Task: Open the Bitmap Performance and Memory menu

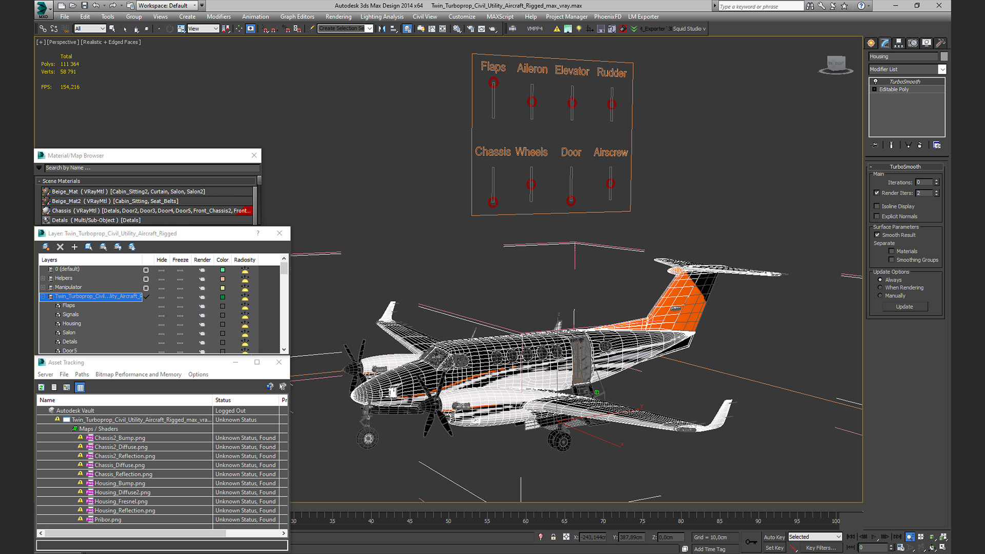Action: [139, 374]
